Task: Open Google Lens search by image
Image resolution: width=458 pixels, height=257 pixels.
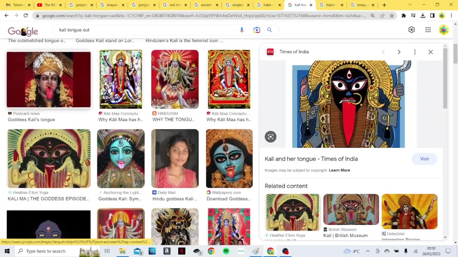Action: [257, 30]
